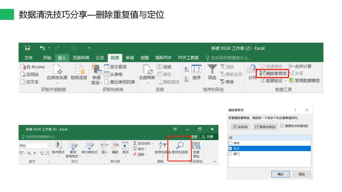Check the 部门 column checkbox

pyautogui.click(x=231, y=154)
